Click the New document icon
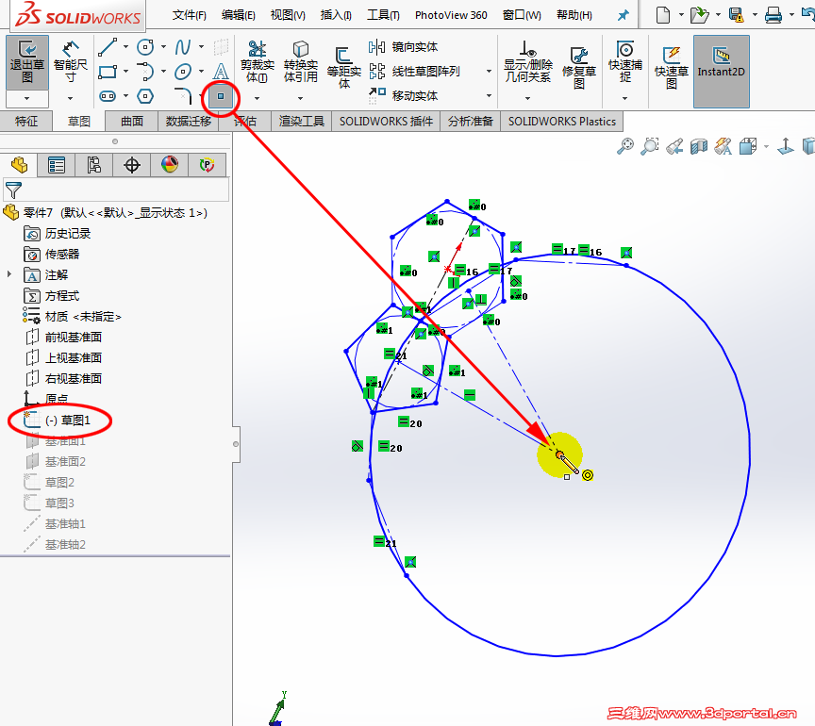 point(663,15)
